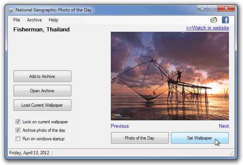
Task: Open the Help menu
Action: (53, 20)
